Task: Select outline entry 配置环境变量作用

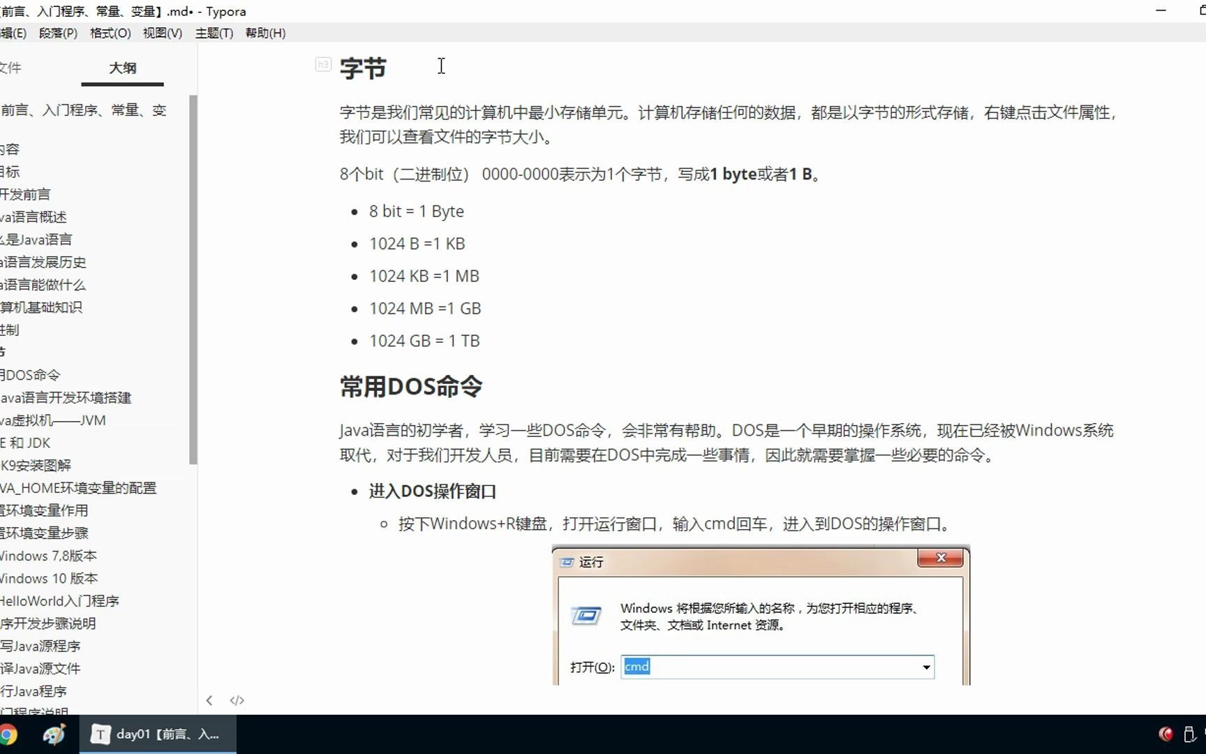Action: coord(44,510)
